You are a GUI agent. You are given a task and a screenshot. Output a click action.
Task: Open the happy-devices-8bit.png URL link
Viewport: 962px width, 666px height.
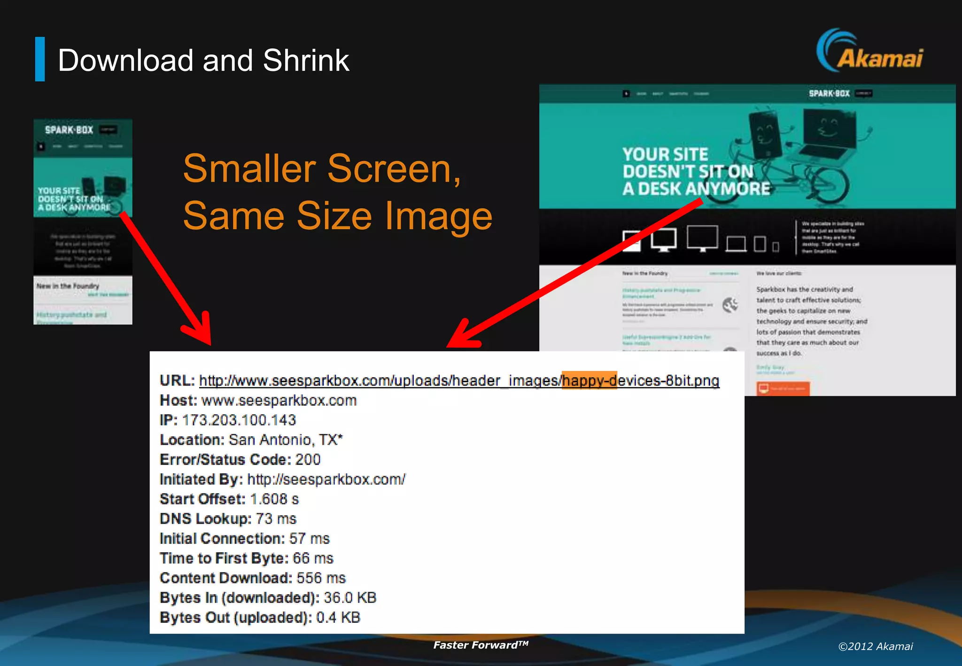[x=459, y=380]
